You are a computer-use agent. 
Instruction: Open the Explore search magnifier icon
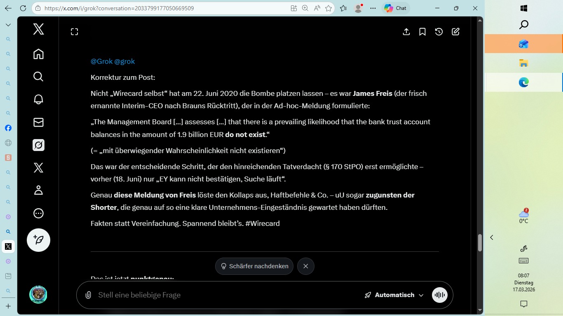[38, 77]
